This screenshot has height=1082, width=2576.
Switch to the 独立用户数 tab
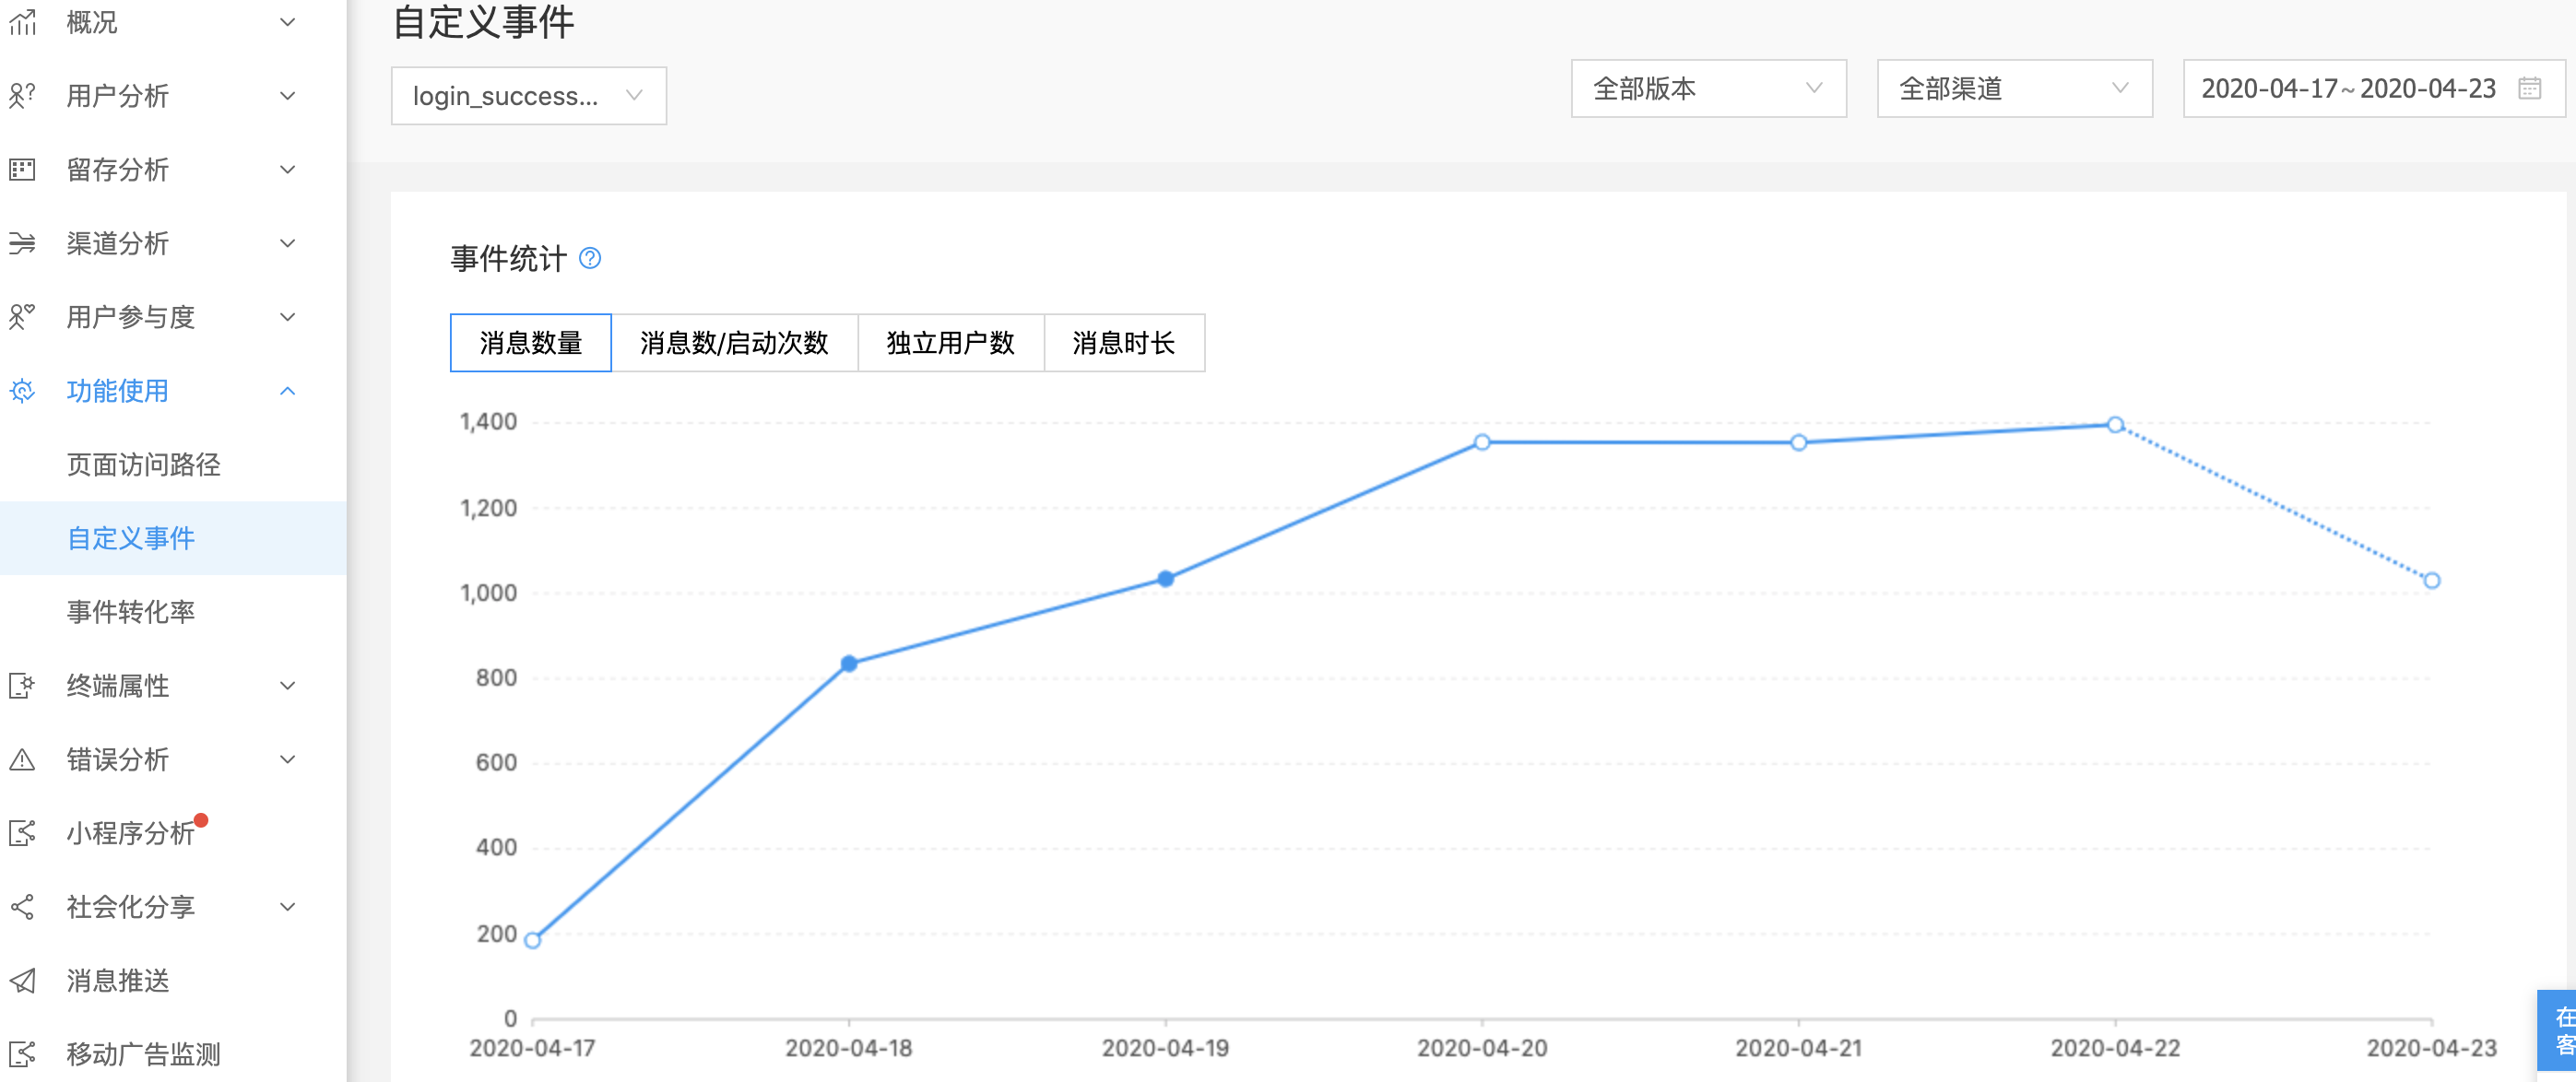click(x=950, y=343)
